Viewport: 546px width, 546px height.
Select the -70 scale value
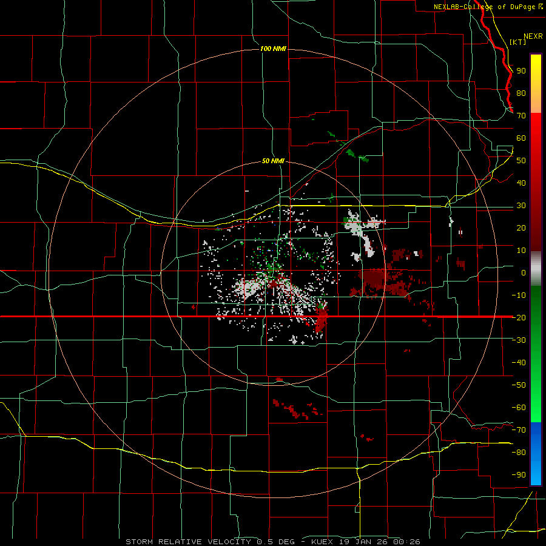pos(519,430)
